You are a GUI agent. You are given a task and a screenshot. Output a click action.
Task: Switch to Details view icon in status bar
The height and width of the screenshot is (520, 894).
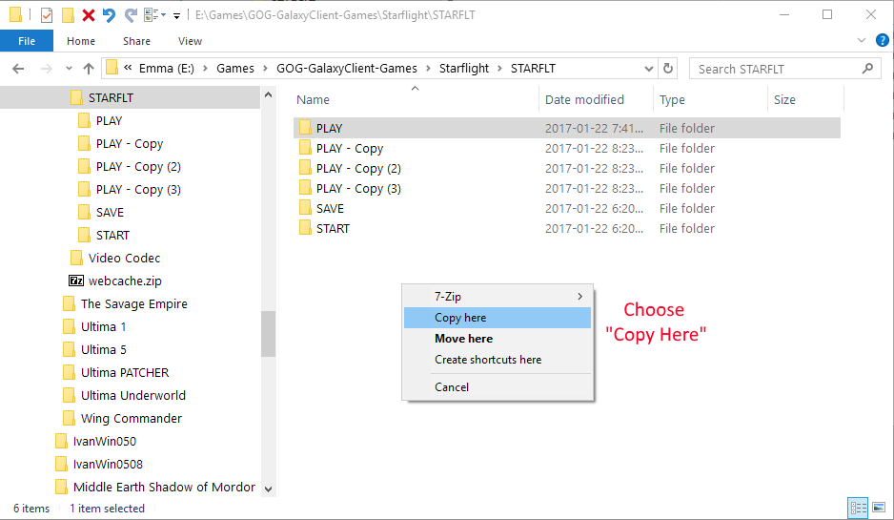[x=858, y=507]
